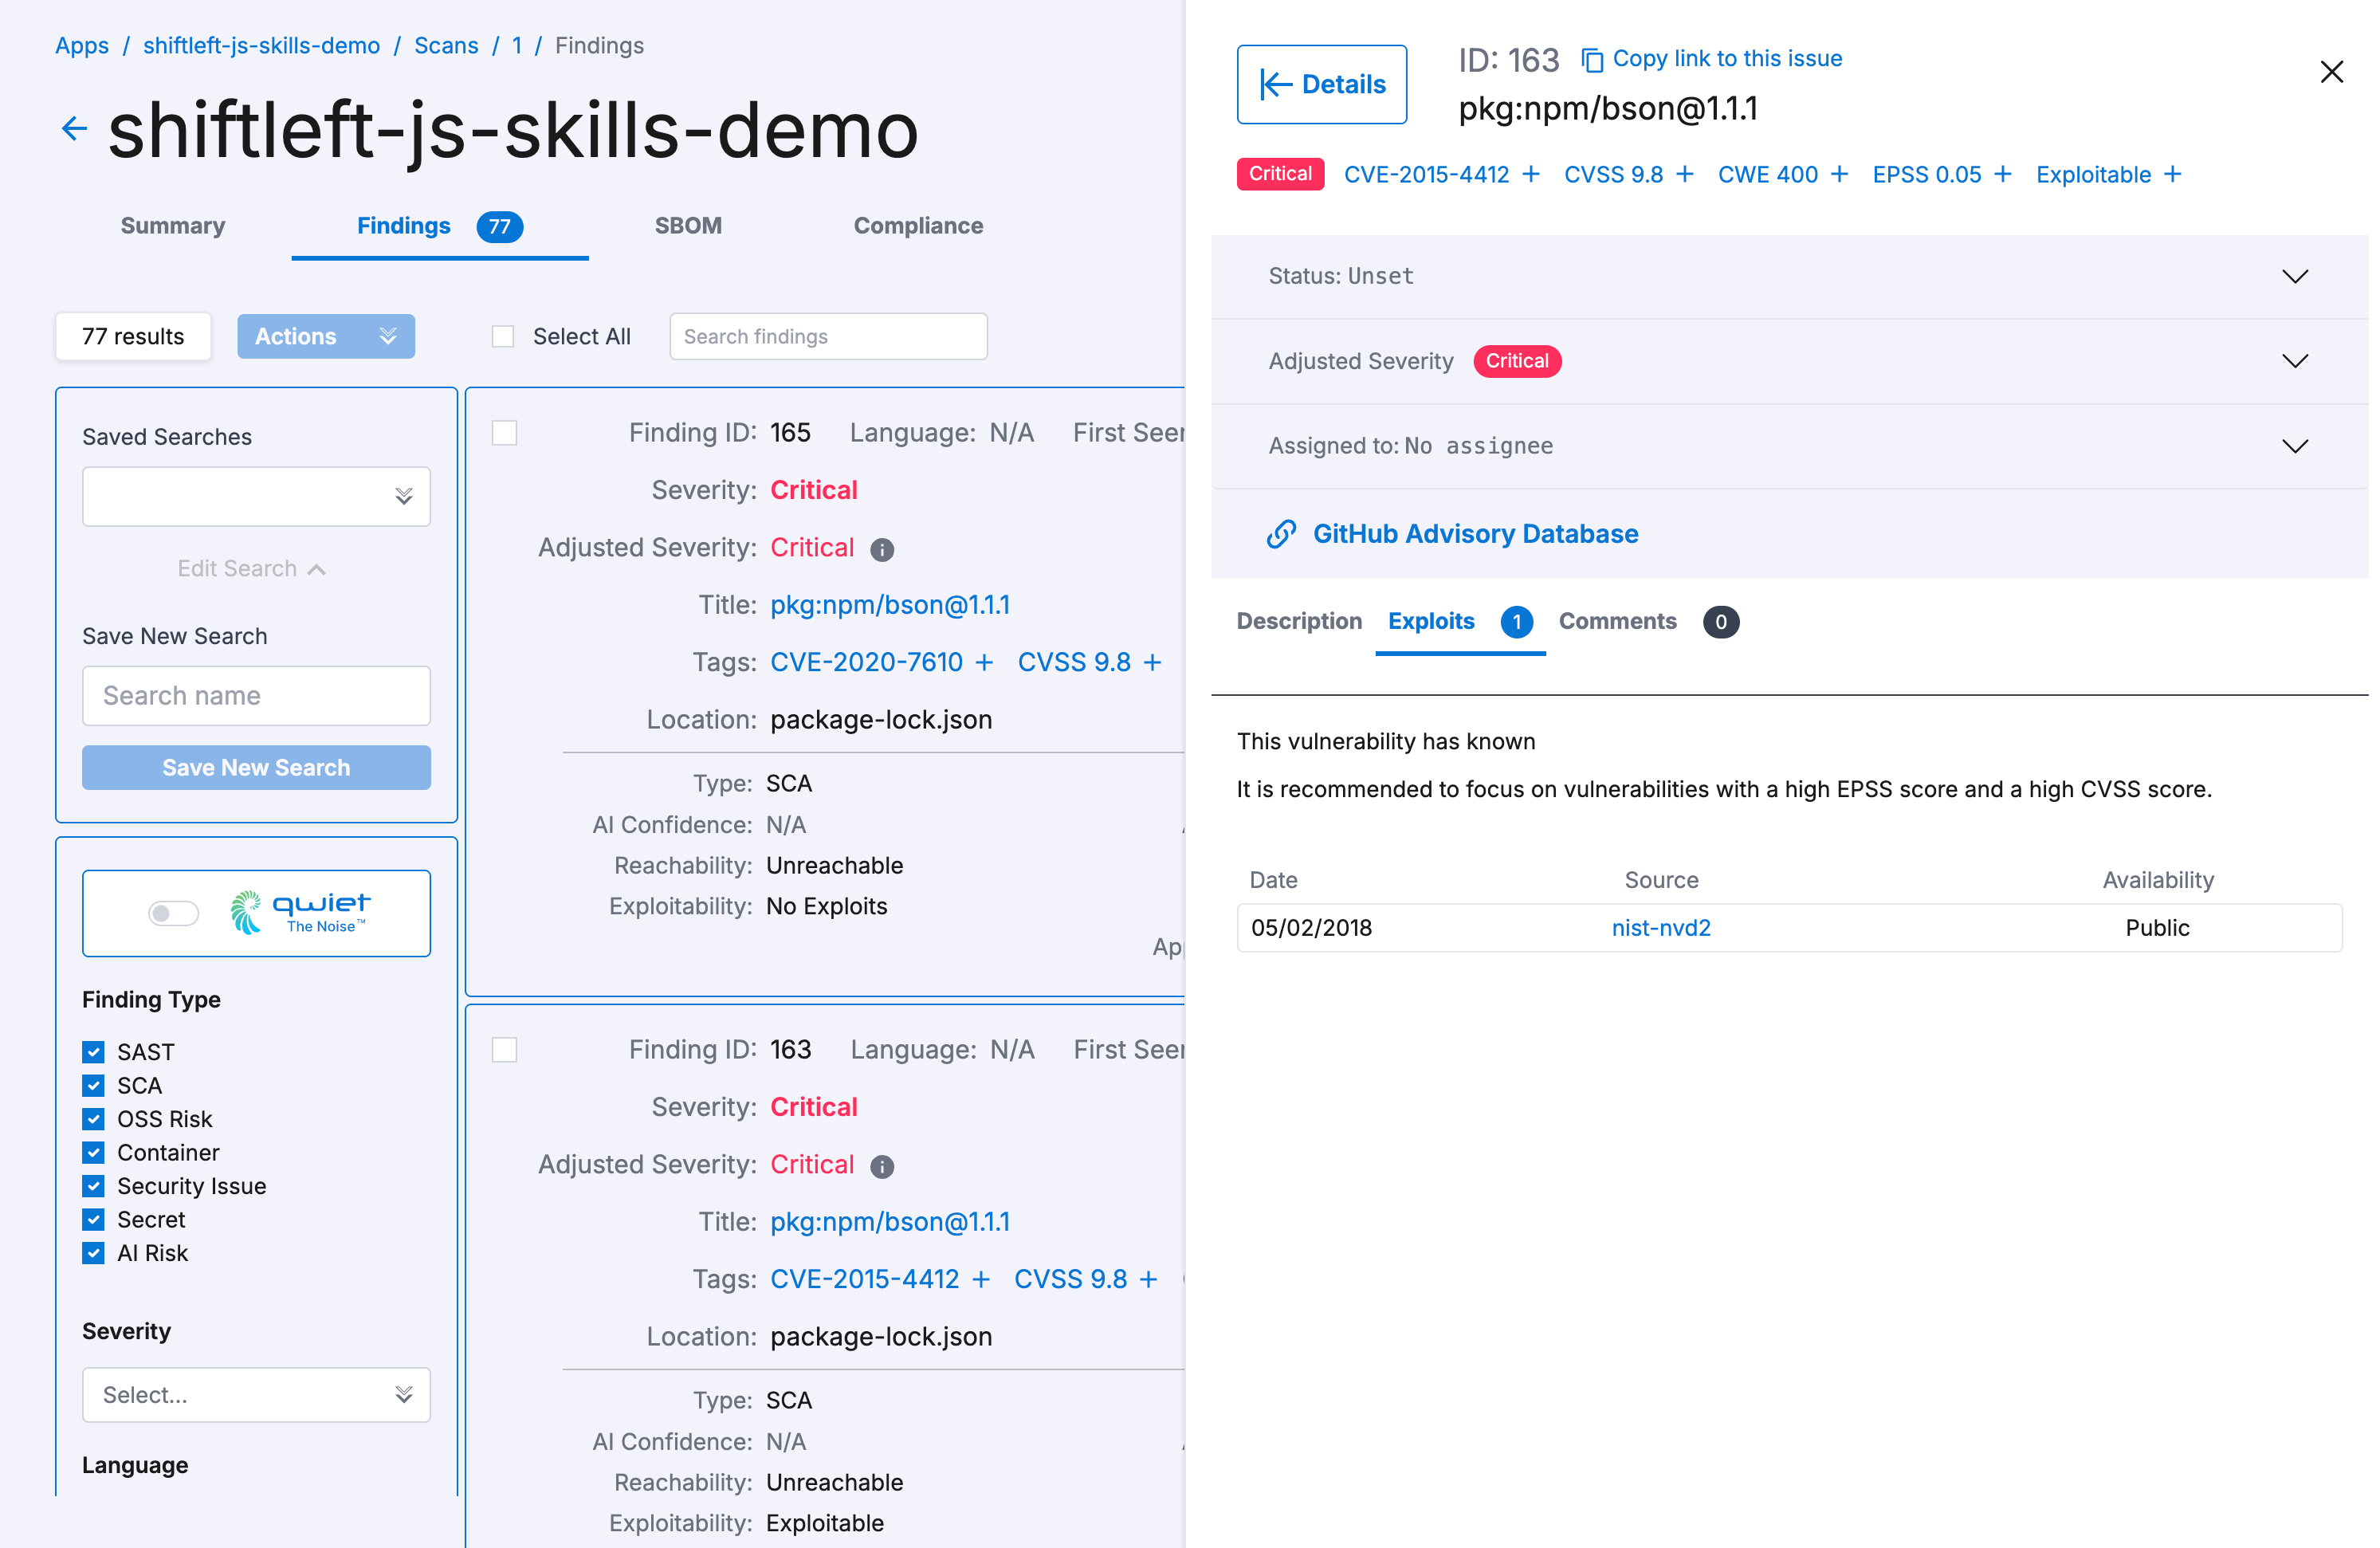Screen dimensions: 2380x1548
Task: Click the Search findings input field
Action: point(828,337)
